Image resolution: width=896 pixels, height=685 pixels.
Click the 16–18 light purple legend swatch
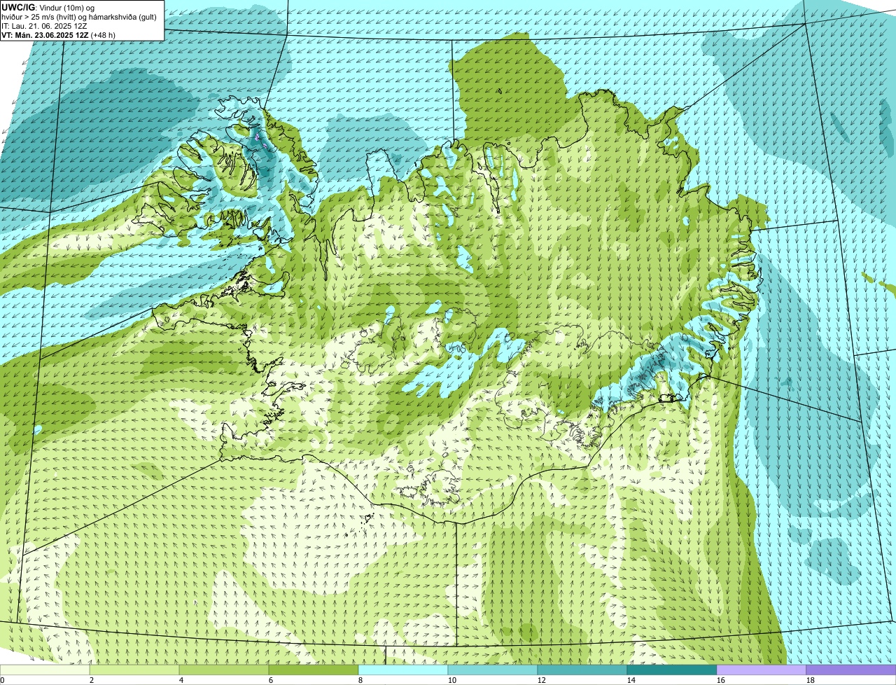[x=762, y=670]
